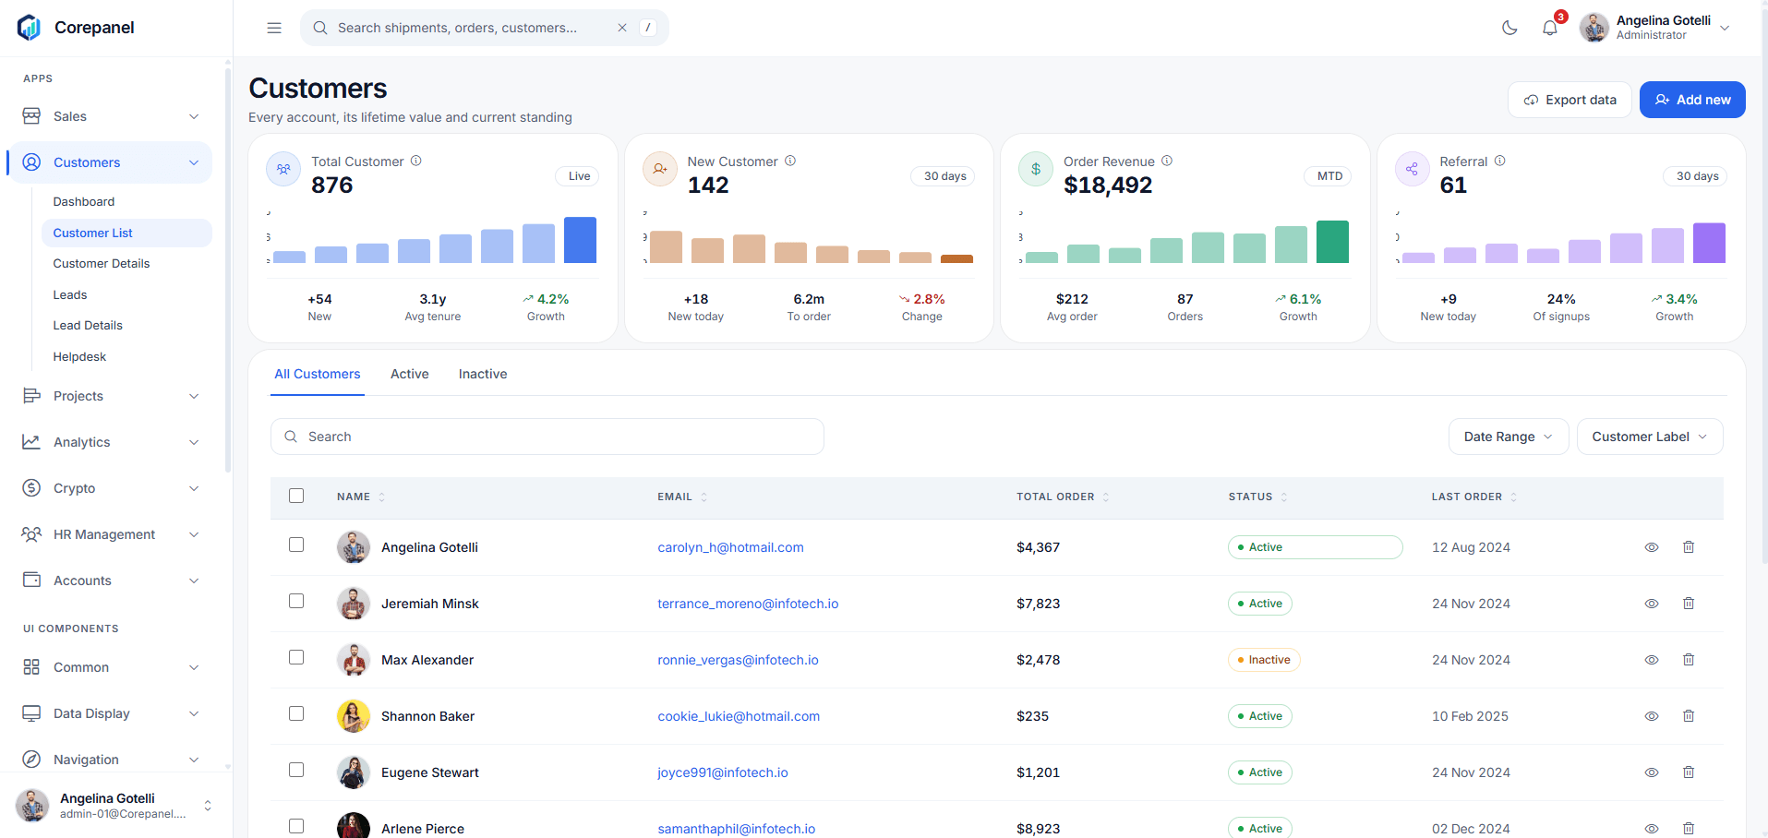Click the hamburger menu icon

pos(274,28)
